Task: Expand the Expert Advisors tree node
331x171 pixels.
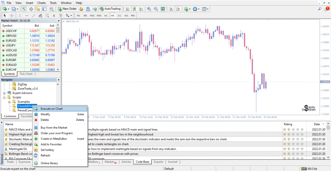Action: click(x=5, y=93)
